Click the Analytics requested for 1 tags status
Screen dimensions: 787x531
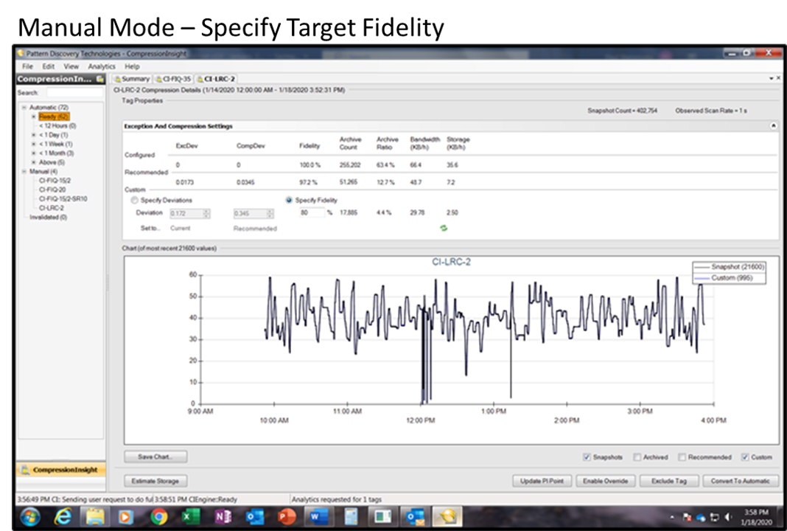tap(337, 499)
